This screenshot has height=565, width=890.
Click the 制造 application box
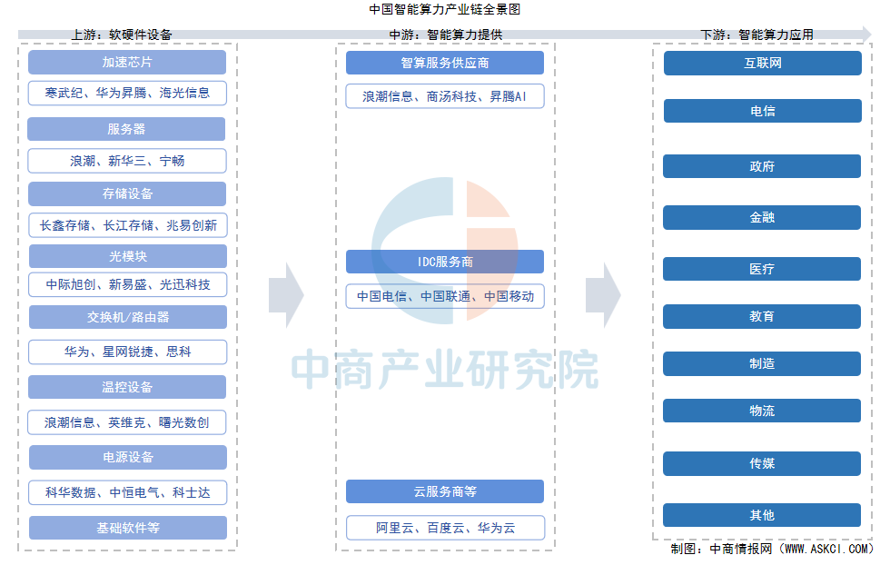(x=762, y=364)
